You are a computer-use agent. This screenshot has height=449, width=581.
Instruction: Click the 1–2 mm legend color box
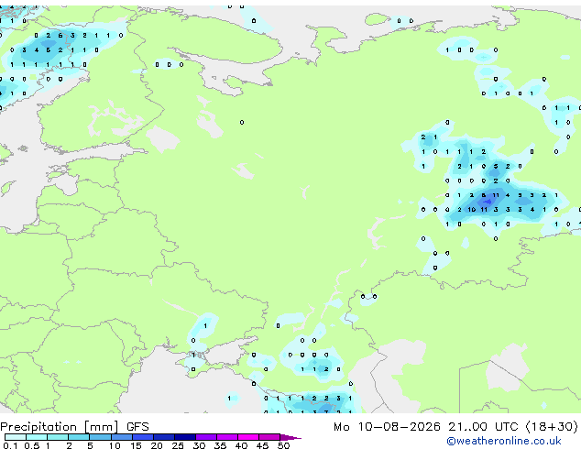[58, 437]
